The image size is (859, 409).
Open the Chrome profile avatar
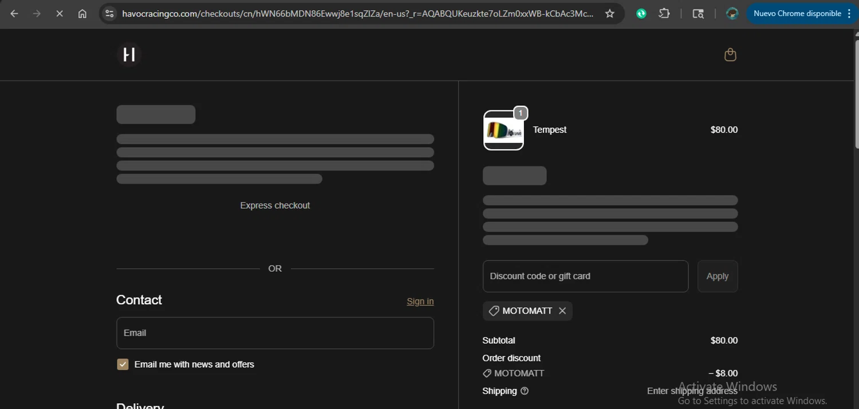point(732,13)
